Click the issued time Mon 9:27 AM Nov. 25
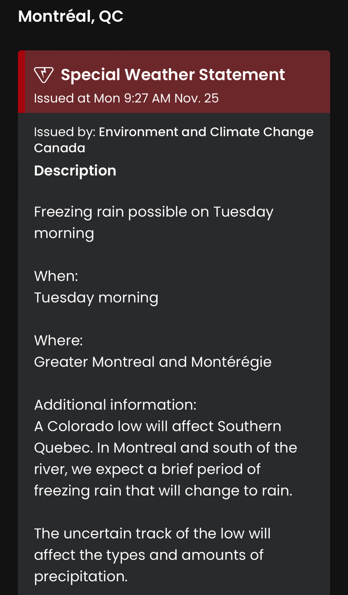The width and height of the screenshot is (348, 595). (x=156, y=98)
